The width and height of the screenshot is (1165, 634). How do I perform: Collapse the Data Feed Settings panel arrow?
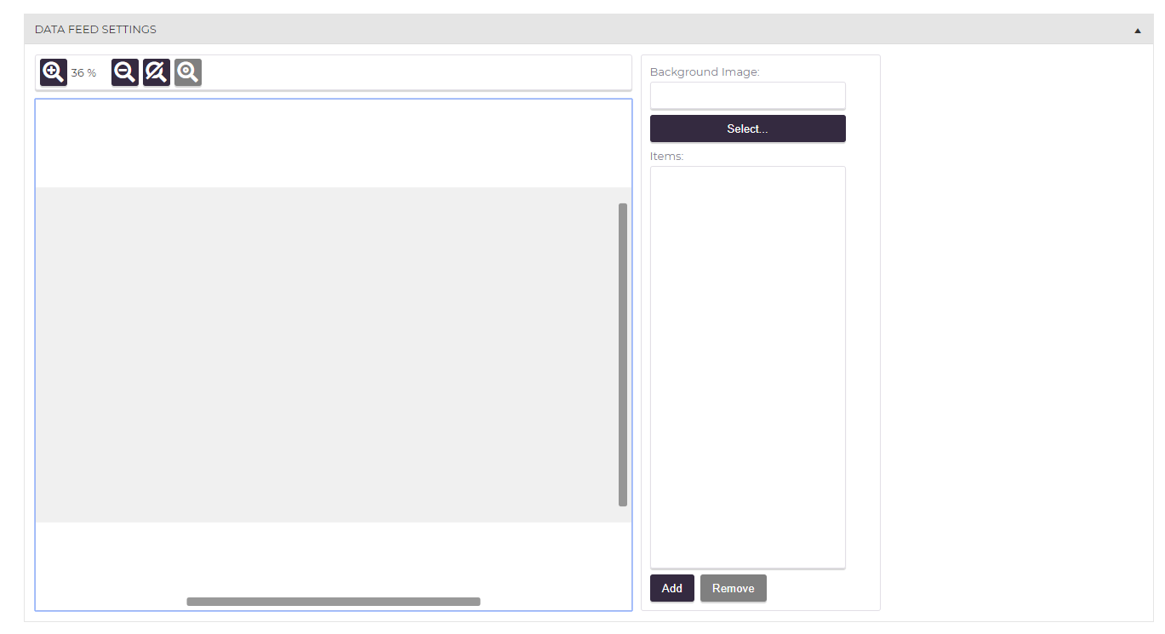1138,30
